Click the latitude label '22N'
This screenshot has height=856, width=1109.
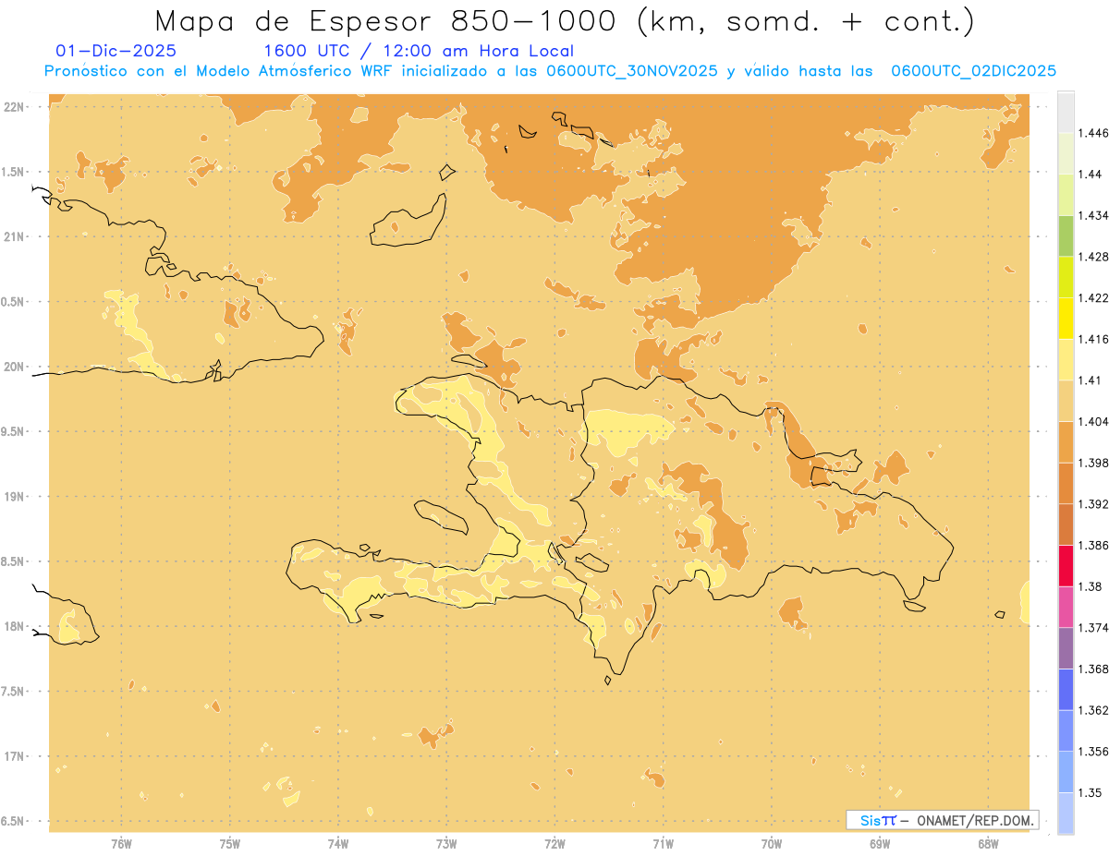tap(13, 106)
